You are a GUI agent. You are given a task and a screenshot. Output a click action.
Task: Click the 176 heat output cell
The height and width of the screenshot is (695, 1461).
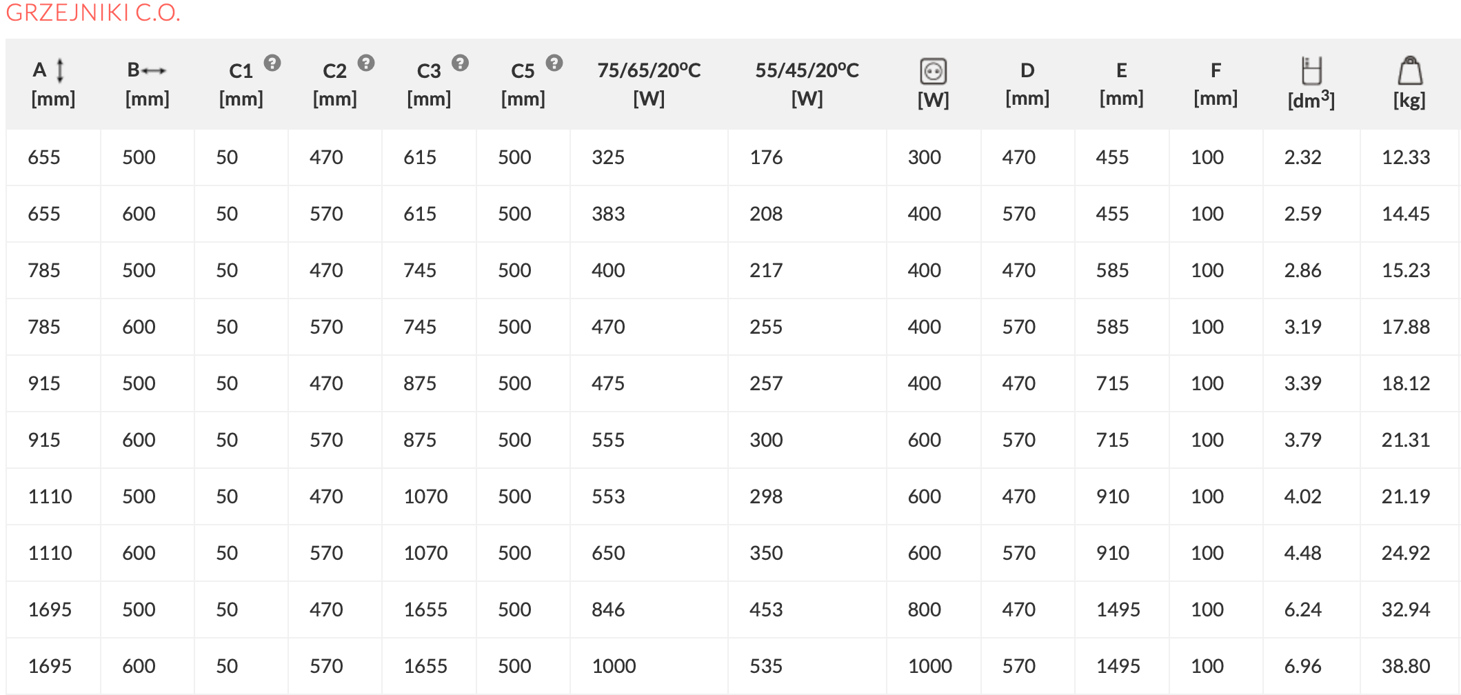tap(766, 157)
